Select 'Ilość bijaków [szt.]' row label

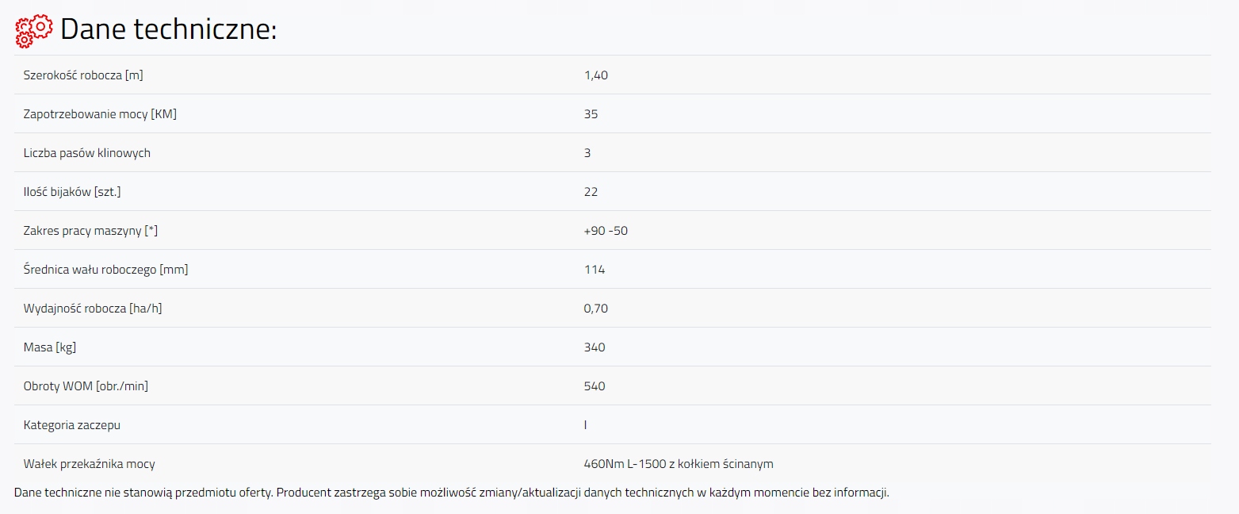(72, 192)
